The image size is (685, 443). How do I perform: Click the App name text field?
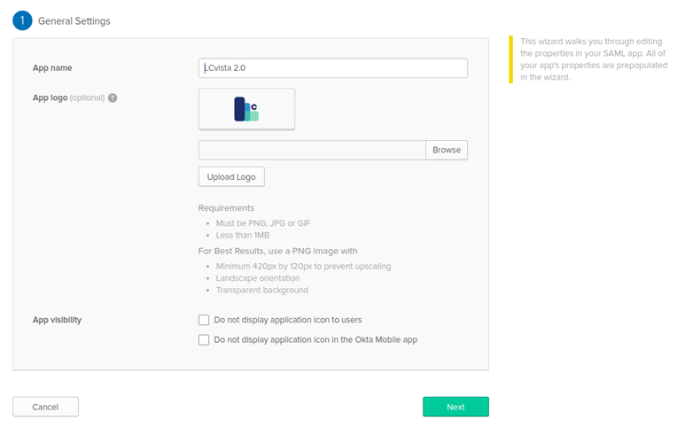coord(332,68)
